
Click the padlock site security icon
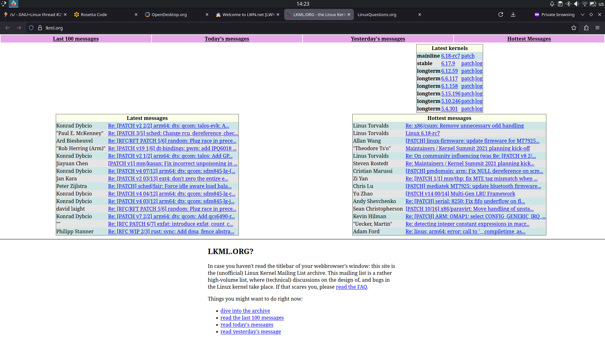coord(40,28)
